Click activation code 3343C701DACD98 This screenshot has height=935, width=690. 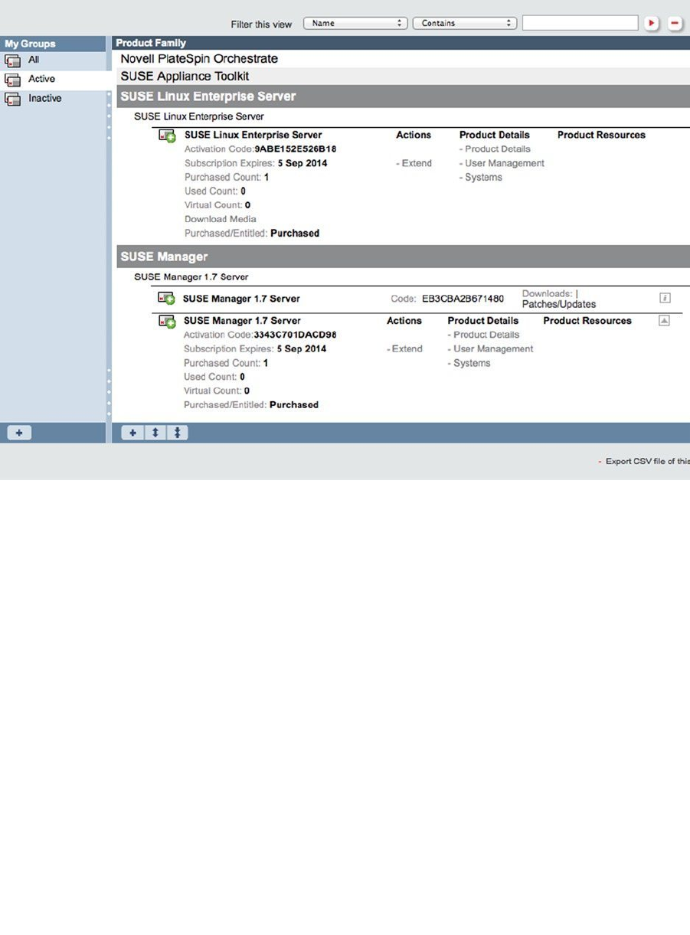coord(295,335)
